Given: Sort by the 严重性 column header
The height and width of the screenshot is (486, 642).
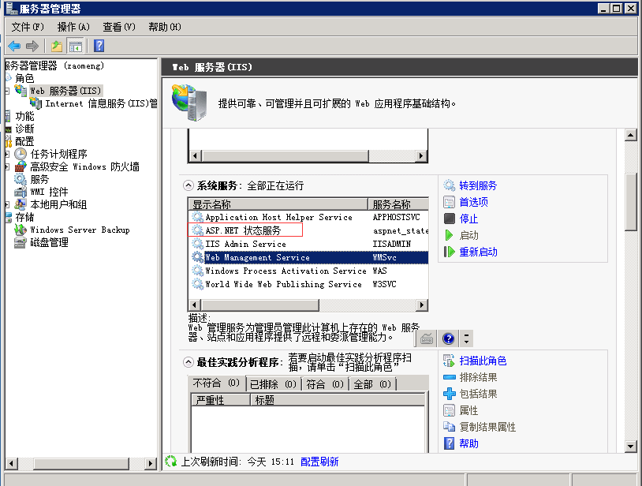Looking at the screenshot, I should pyautogui.click(x=221, y=400).
